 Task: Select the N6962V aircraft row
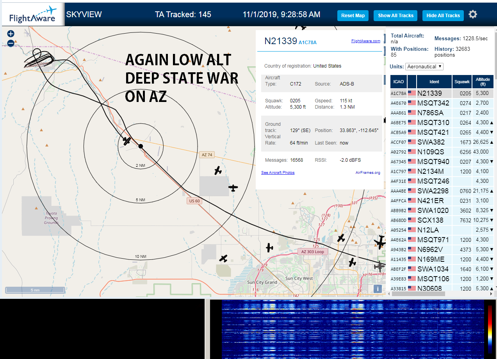pos(442,250)
